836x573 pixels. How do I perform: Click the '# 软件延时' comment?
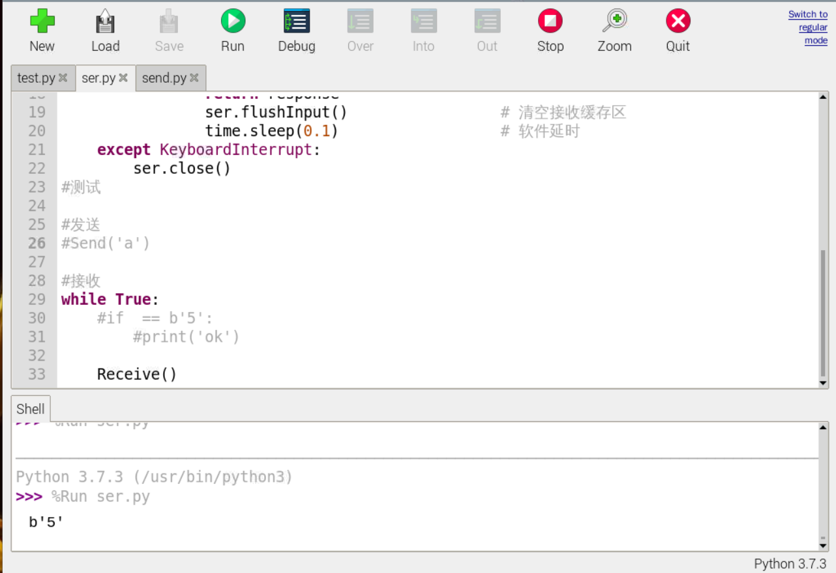(540, 131)
